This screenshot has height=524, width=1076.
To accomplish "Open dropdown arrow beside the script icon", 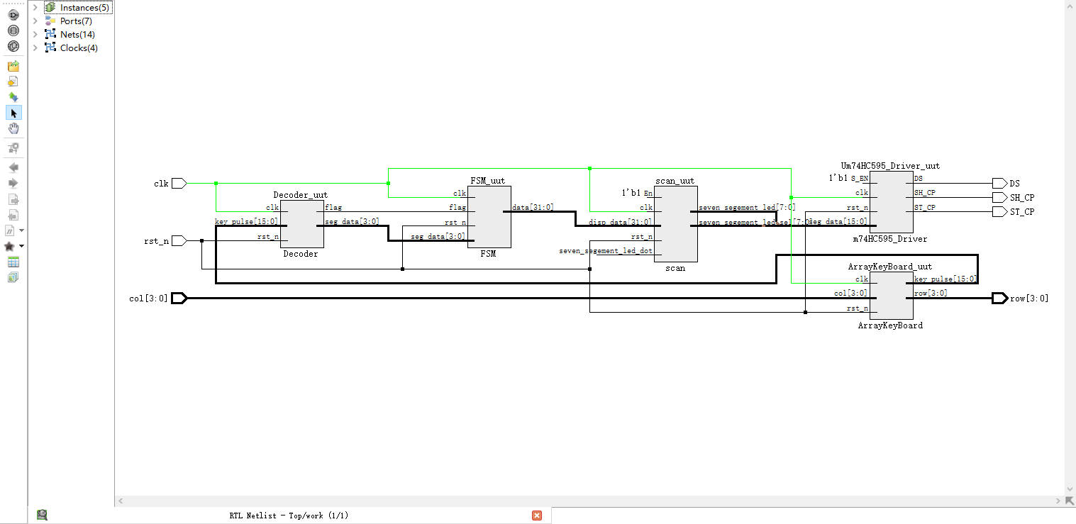I will pos(21,230).
